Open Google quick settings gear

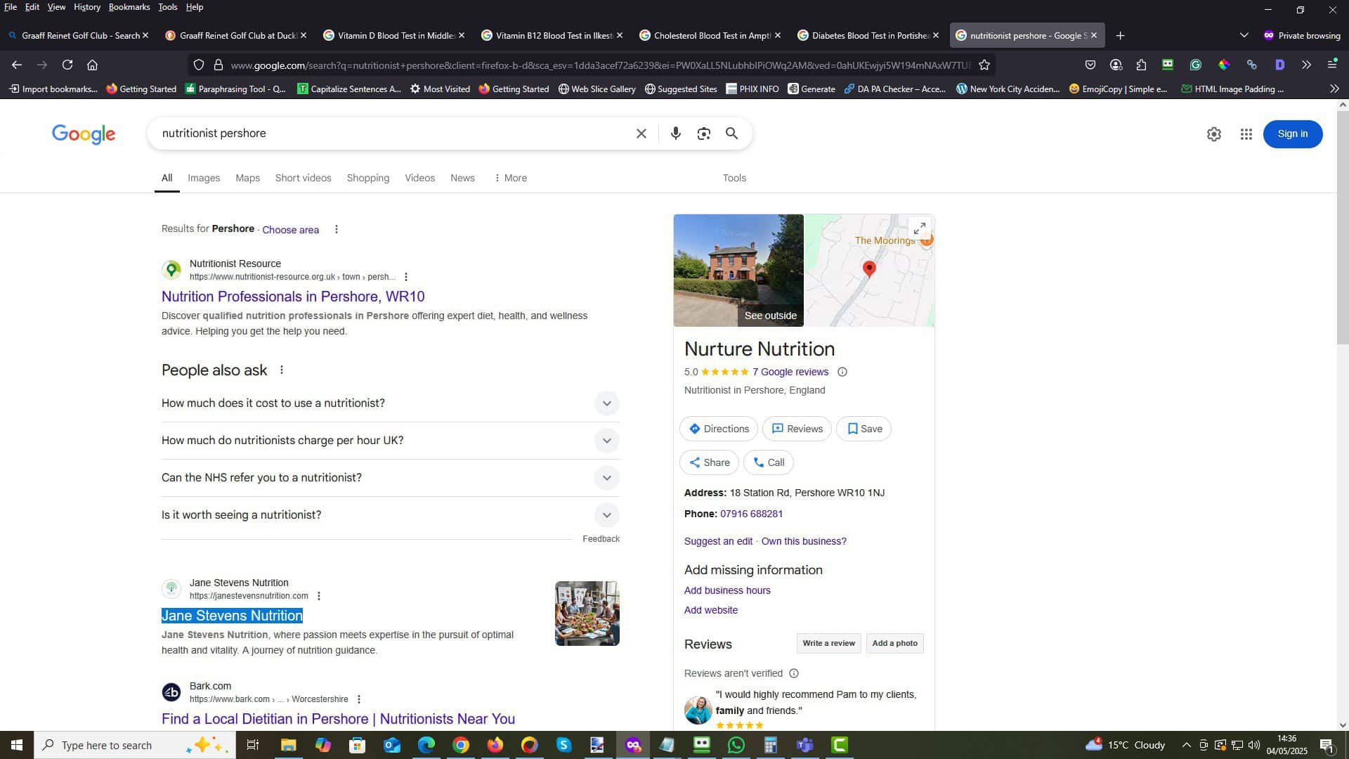point(1214,134)
